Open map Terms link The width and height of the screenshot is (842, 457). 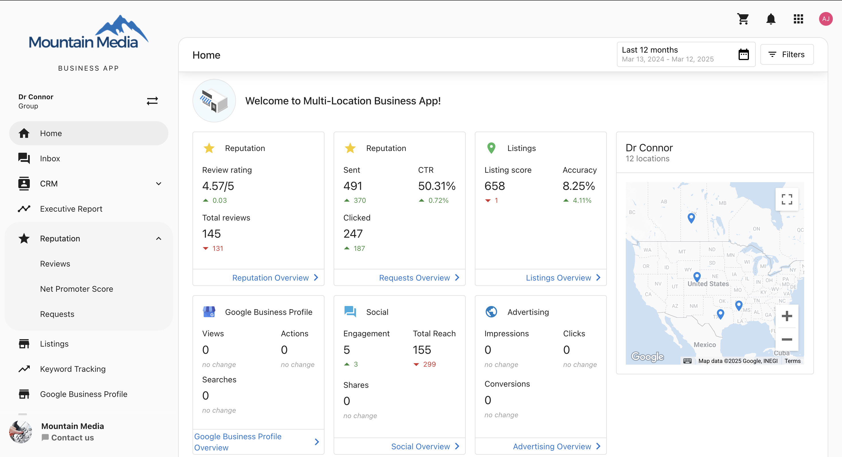793,361
